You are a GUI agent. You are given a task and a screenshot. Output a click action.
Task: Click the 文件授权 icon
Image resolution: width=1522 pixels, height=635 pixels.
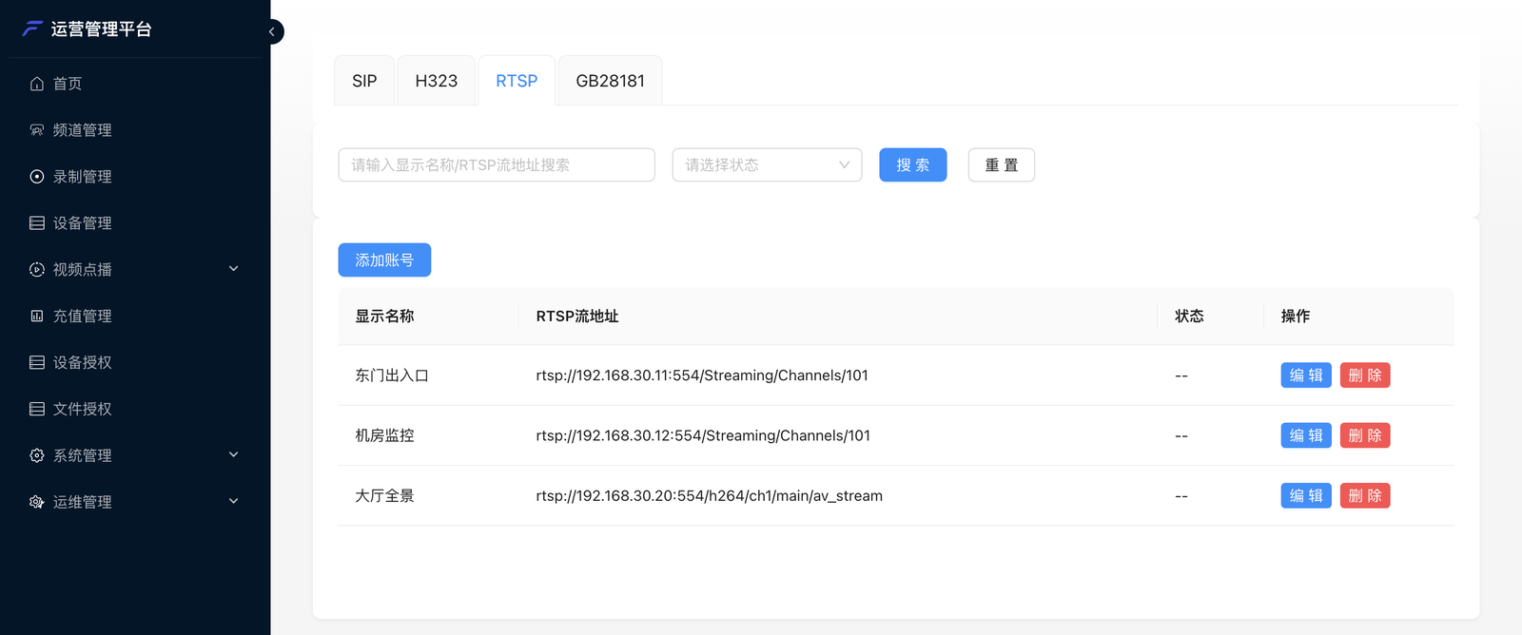pos(37,409)
